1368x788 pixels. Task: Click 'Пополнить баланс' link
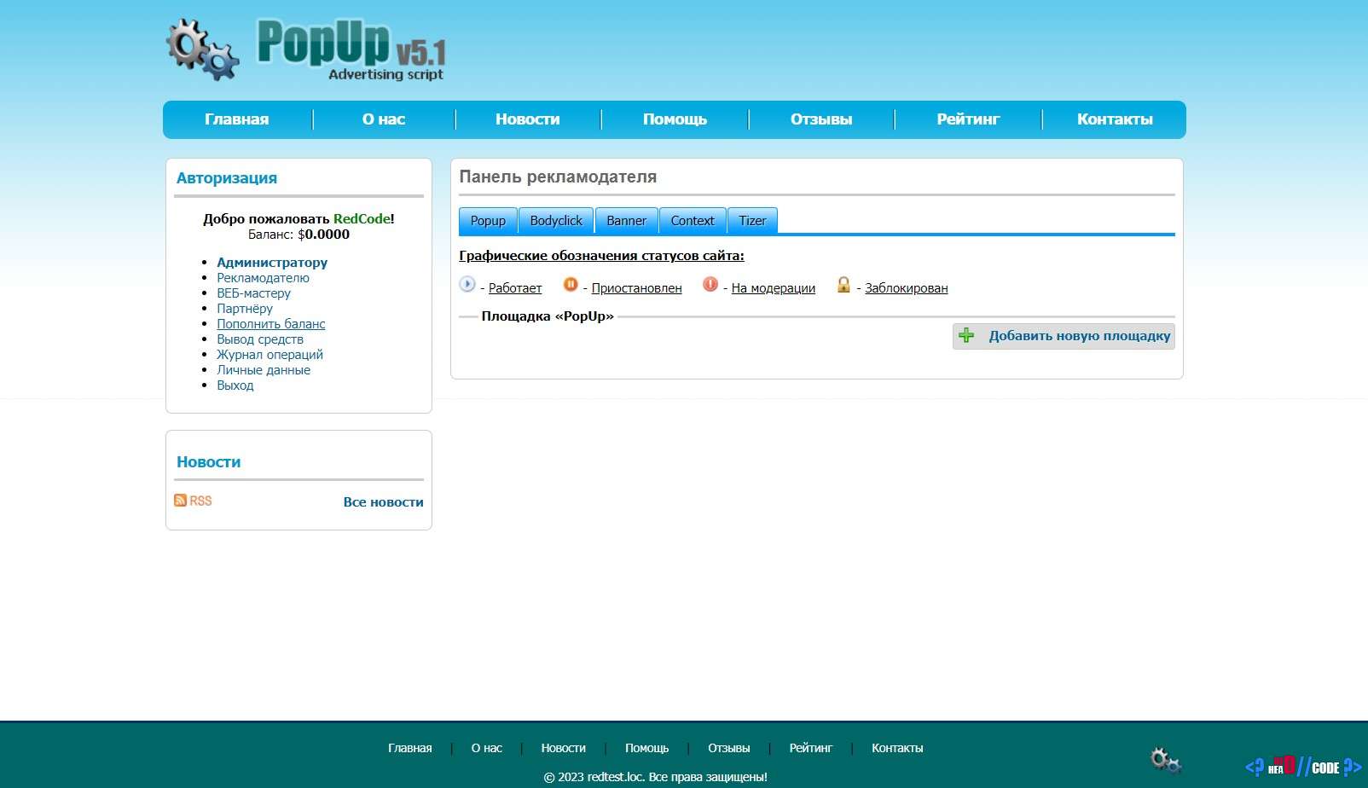(x=270, y=324)
